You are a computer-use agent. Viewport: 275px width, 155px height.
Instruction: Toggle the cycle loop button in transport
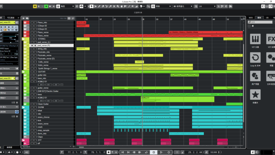coord(146,152)
